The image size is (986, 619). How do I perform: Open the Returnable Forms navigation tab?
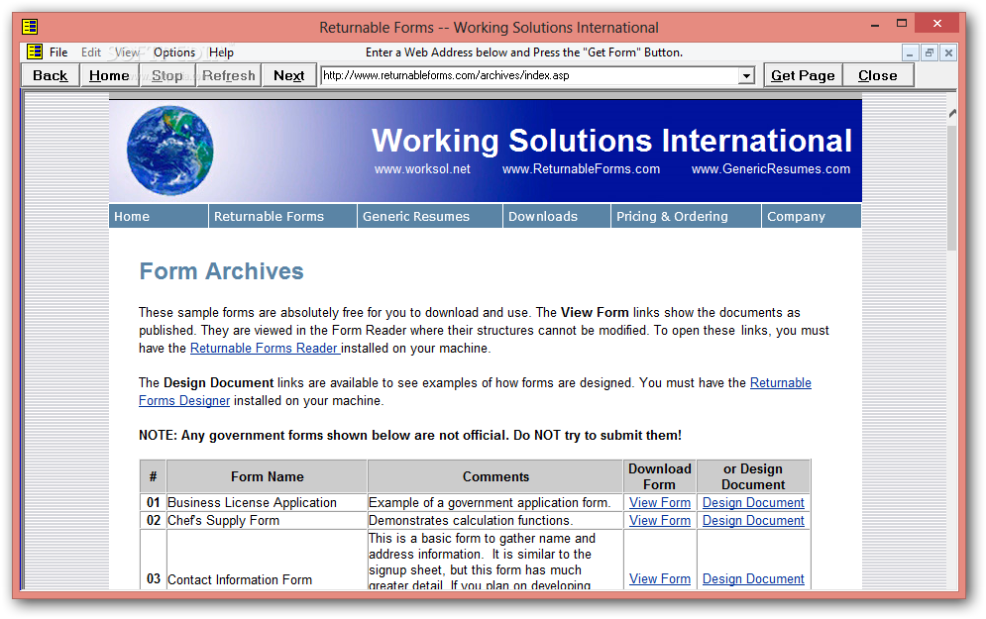[x=282, y=216]
